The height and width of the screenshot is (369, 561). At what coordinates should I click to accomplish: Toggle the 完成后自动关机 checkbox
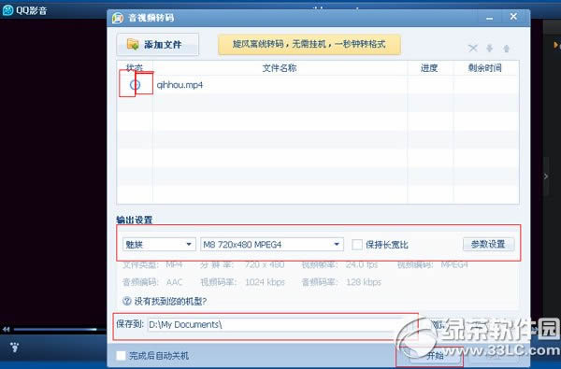tap(121, 355)
